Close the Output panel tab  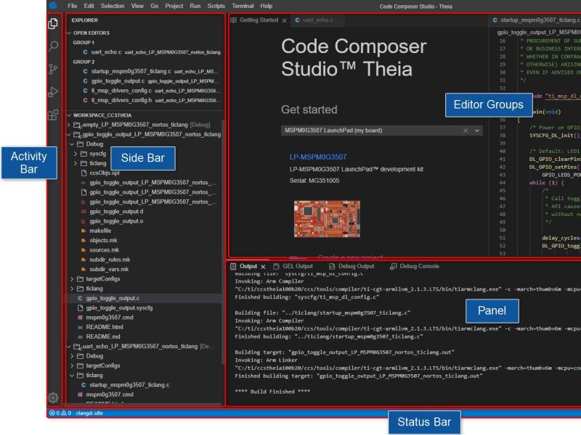[263, 267]
